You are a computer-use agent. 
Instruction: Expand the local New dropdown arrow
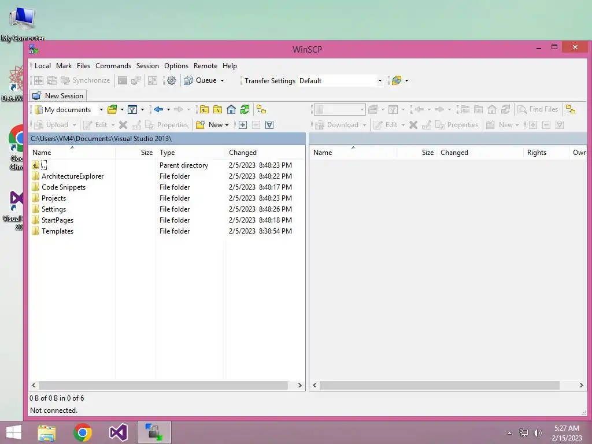point(227,125)
